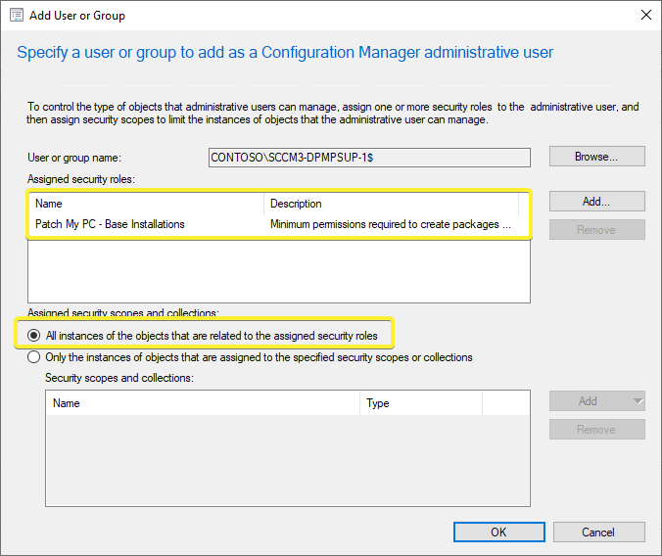The height and width of the screenshot is (556, 662).
Task: Click the User or group name field
Action: pyautogui.click(x=369, y=158)
